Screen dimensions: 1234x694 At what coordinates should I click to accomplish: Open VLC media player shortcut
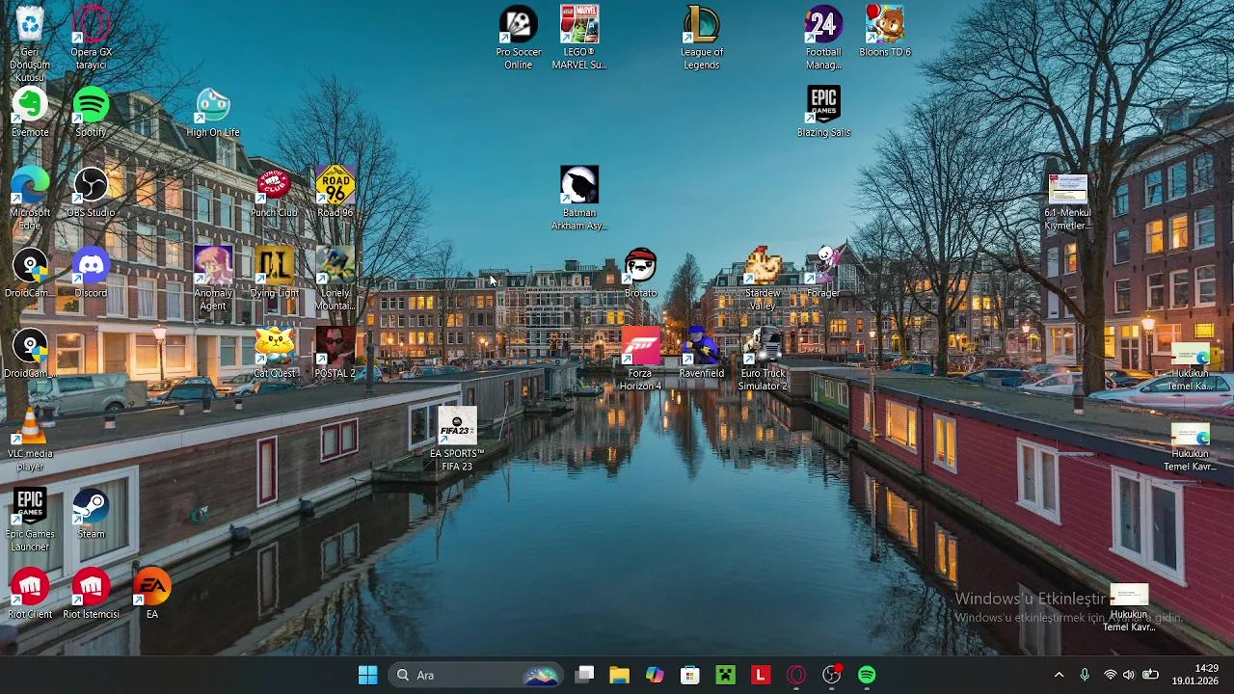tap(30, 440)
